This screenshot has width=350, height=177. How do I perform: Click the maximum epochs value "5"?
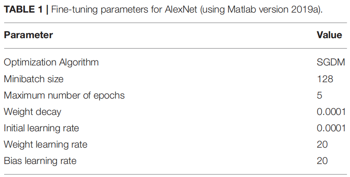pos(320,95)
